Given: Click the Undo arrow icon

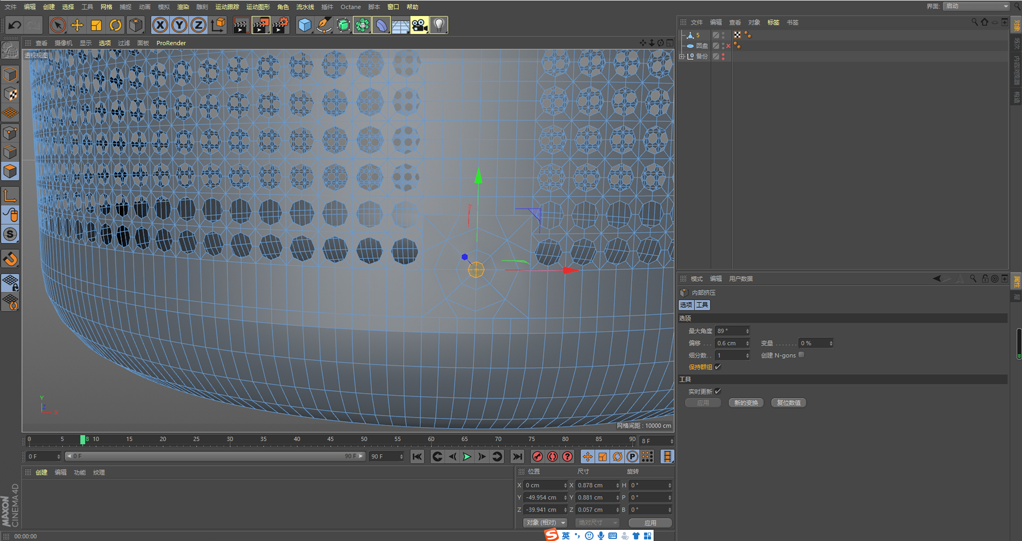Looking at the screenshot, I should click(x=15, y=25).
